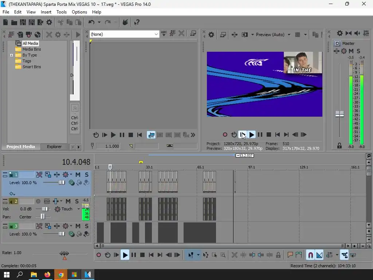This screenshot has width=373, height=280.
Task: Mute audio track 2 with M
Action: 68,201
